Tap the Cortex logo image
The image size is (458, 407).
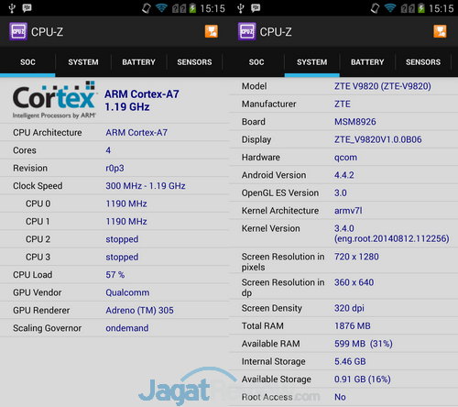(x=54, y=100)
